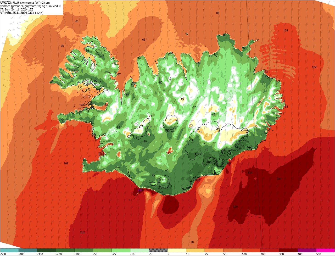The height and width of the screenshot is (256, 335).
Task: Click the legend tick label 500
Action: point(318,254)
